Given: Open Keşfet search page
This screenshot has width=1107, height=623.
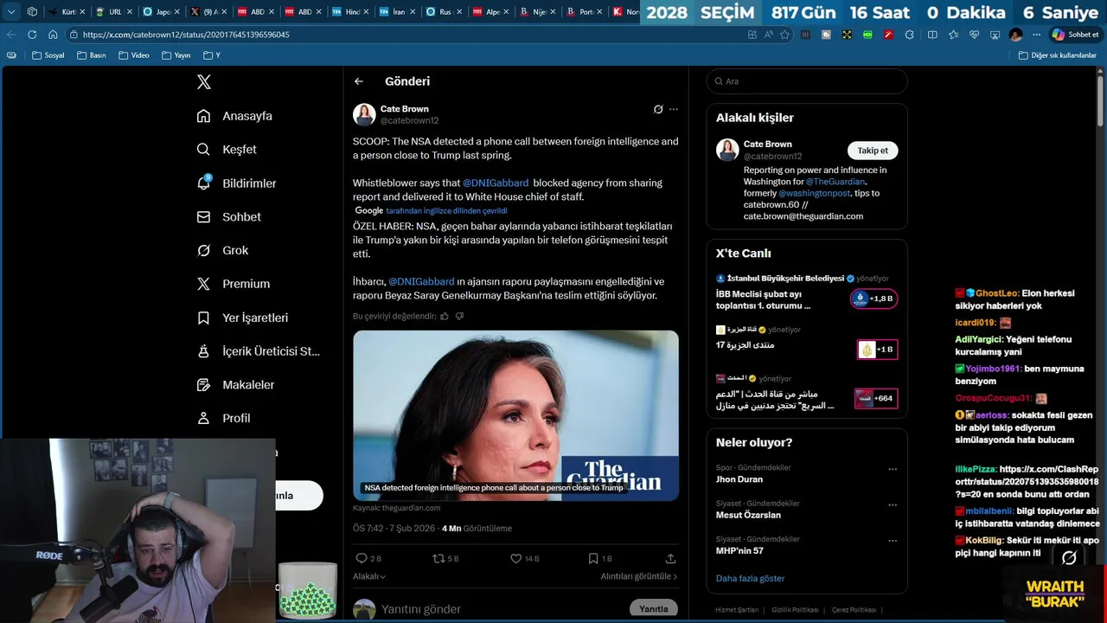Looking at the screenshot, I should coord(227,150).
